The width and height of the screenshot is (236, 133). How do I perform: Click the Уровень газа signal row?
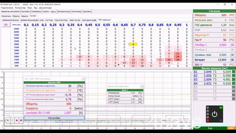(214, 55)
